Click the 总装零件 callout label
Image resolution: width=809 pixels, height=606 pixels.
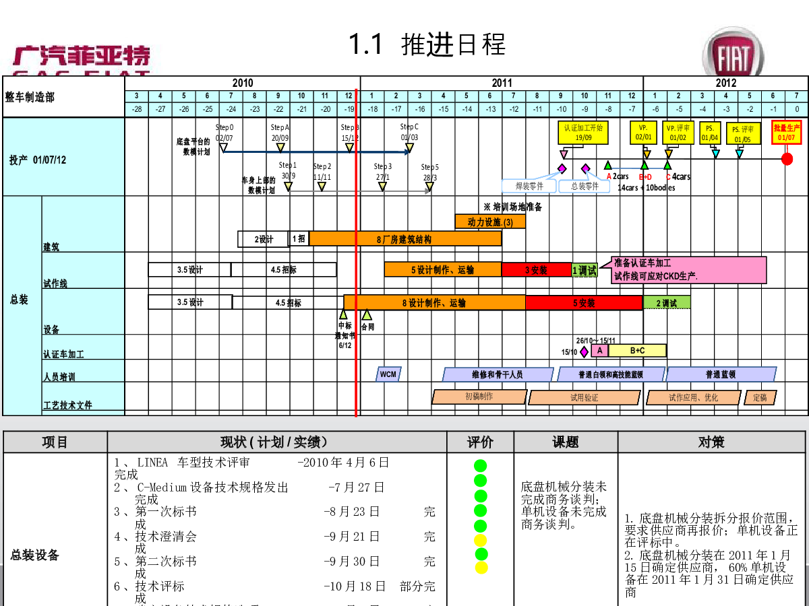585,186
